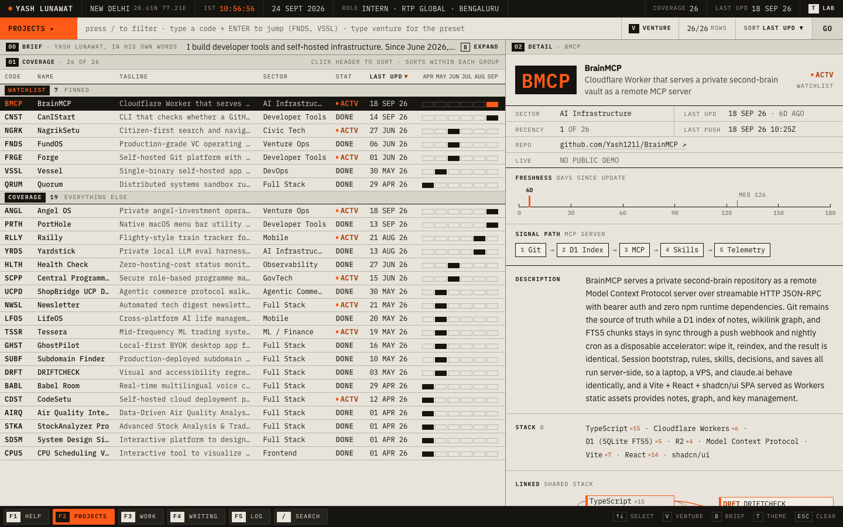Click signal path step 4 Skills
The width and height of the screenshot is (843, 527).
point(682,250)
